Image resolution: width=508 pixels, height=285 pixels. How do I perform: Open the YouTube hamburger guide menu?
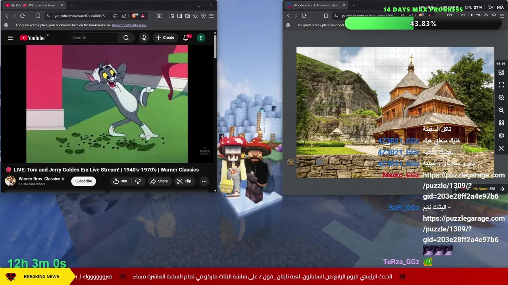point(10,38)
